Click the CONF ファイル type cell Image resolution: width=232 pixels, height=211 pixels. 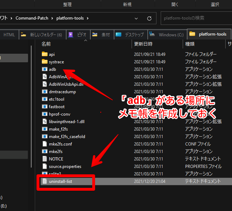click(198, 144)
